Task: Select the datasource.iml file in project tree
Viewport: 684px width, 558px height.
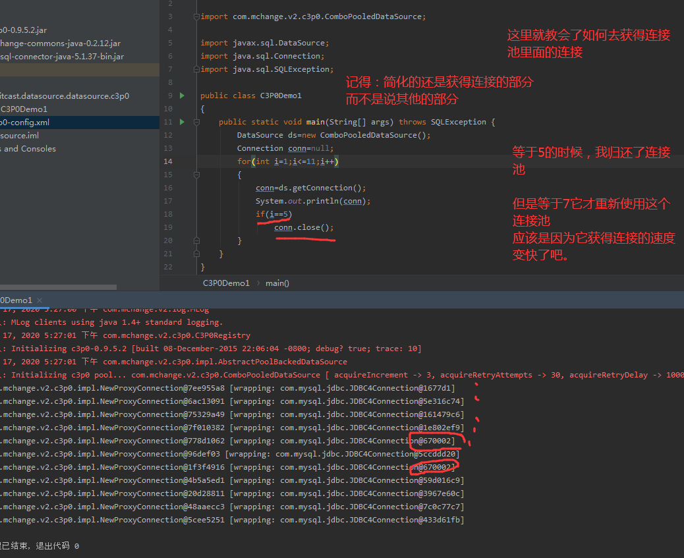Action: [20, 136]
